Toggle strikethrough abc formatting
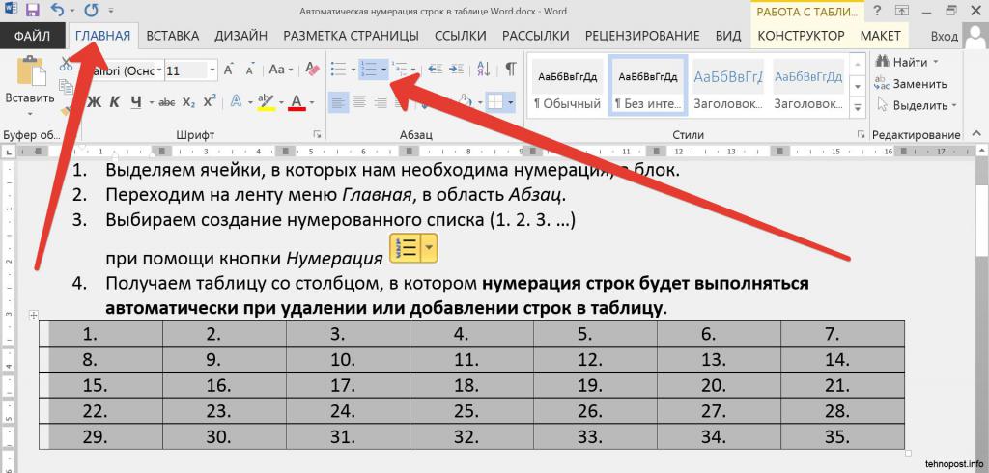Image resolution: width=989 pixels, height=473 pixels. click(x=166, y=102)
